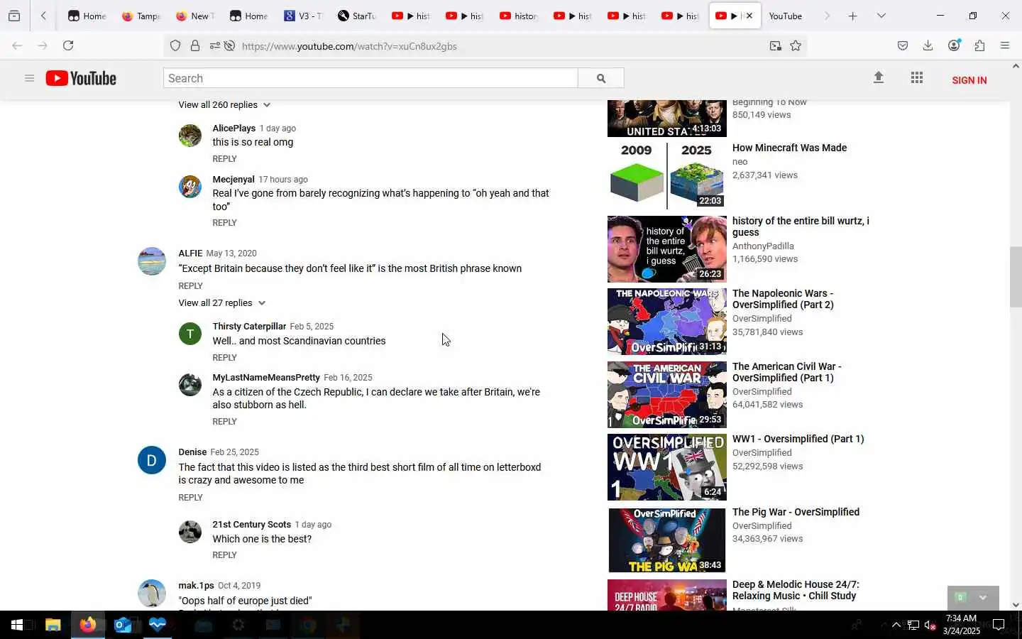Open WW1 Oversimplified Part 1 thumbnail
Image resolution: width=1022 pixels, height=639 pixels.
[667, 468]
